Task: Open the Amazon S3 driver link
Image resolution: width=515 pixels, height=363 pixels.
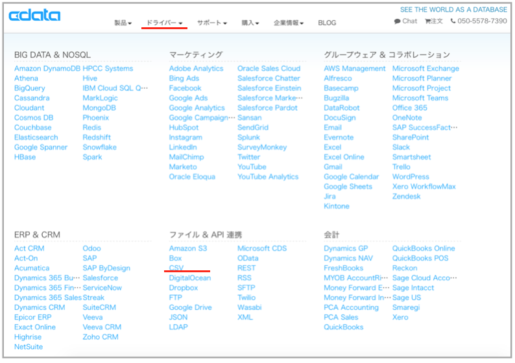Action: point(188,248)
